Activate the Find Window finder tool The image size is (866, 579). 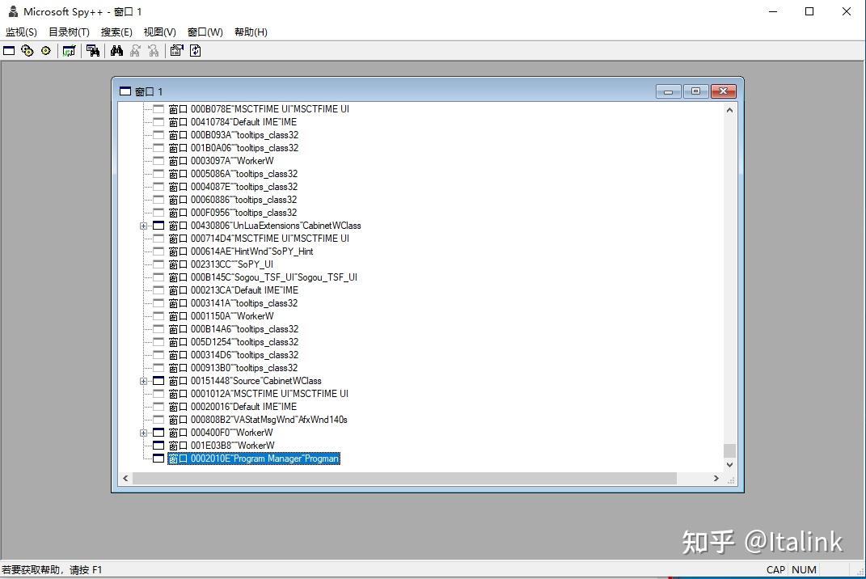[93, 50]
